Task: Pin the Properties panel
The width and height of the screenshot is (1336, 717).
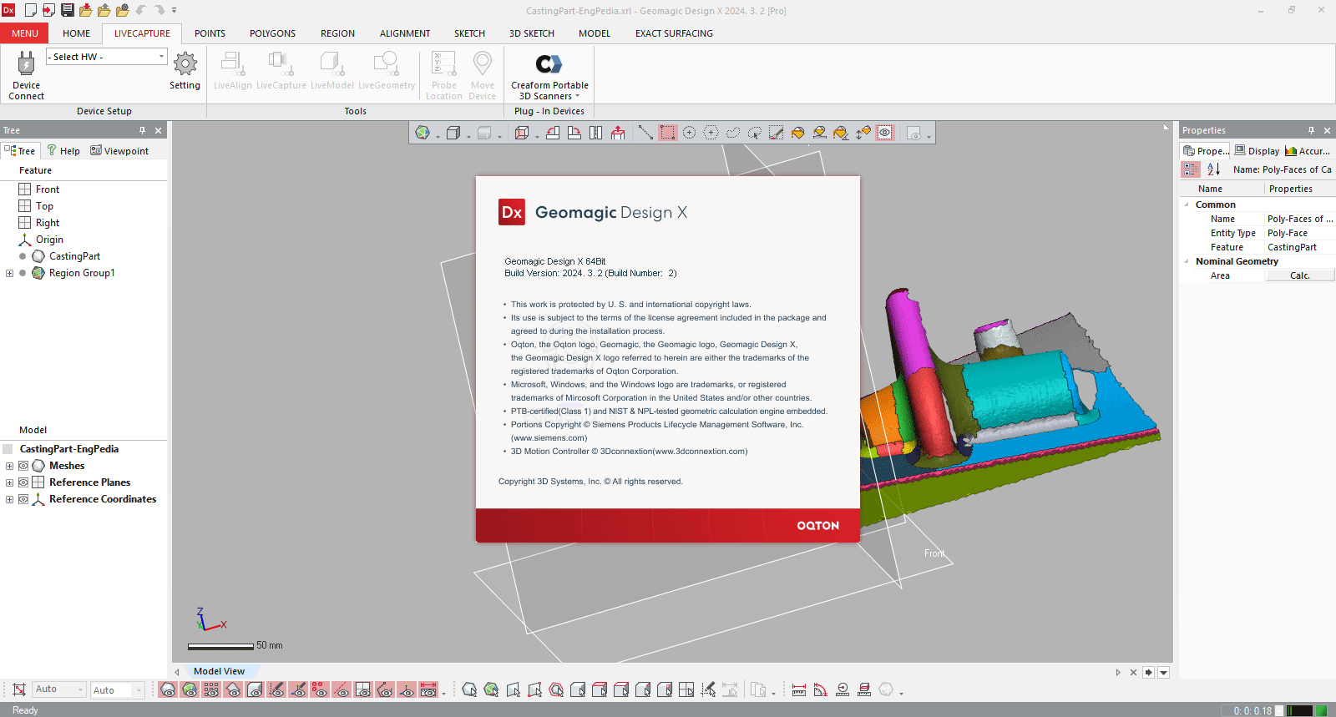Action: click(x=1311, y=130)
